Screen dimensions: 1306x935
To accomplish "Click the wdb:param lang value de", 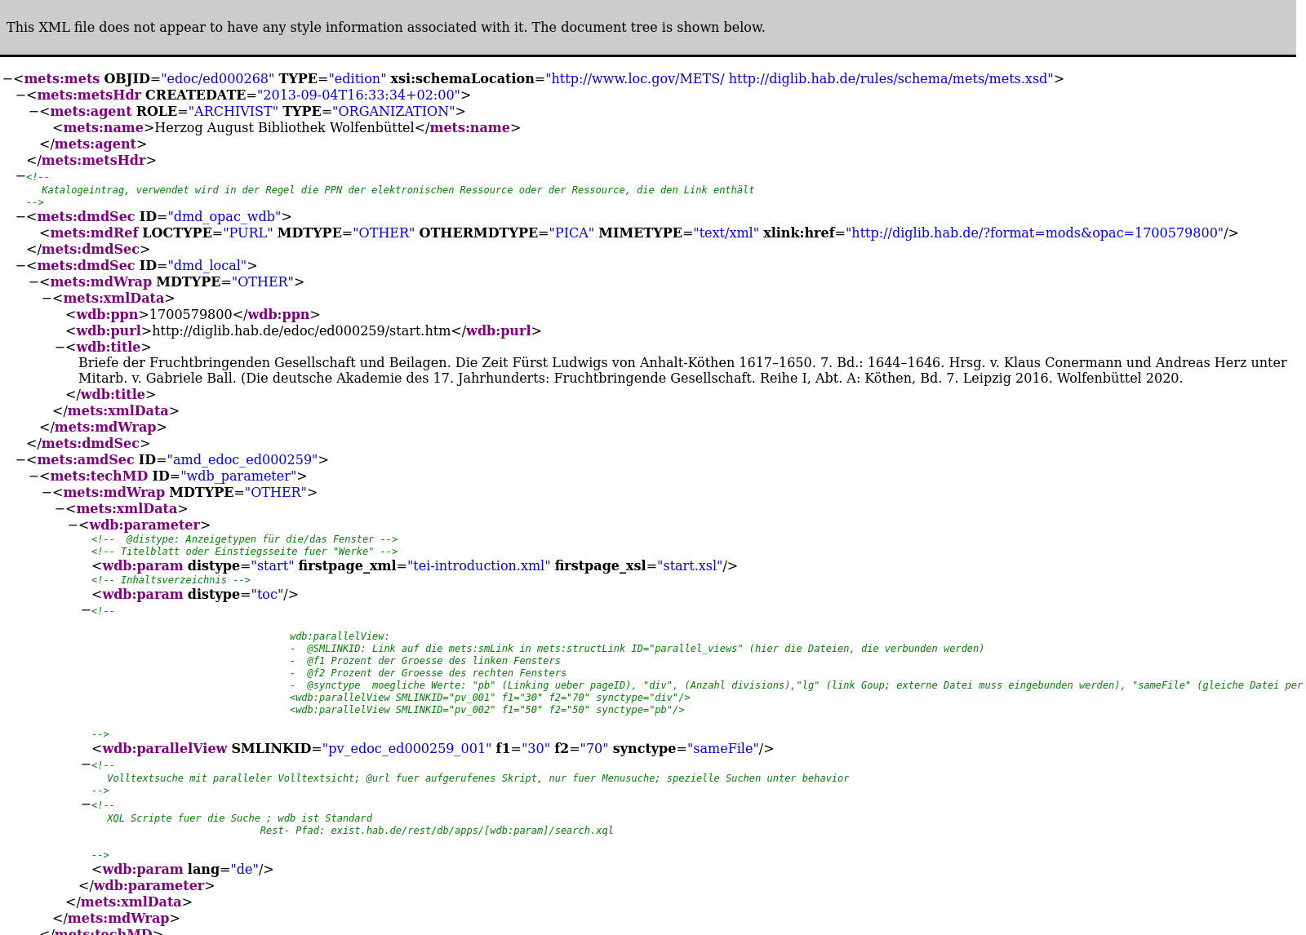I will tap(245, 870).
